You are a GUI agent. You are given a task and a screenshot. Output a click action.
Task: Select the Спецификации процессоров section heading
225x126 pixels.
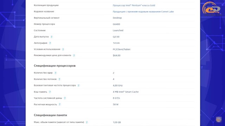[x=55, y=66]
